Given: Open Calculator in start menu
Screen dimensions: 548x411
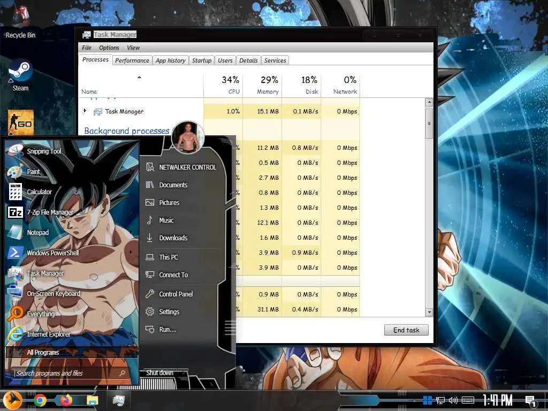Looking at the screenshot, I should tap(72, 192).
